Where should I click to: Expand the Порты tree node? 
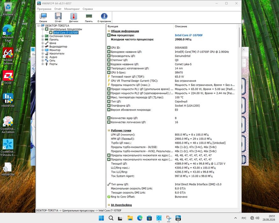coord(43,64)
